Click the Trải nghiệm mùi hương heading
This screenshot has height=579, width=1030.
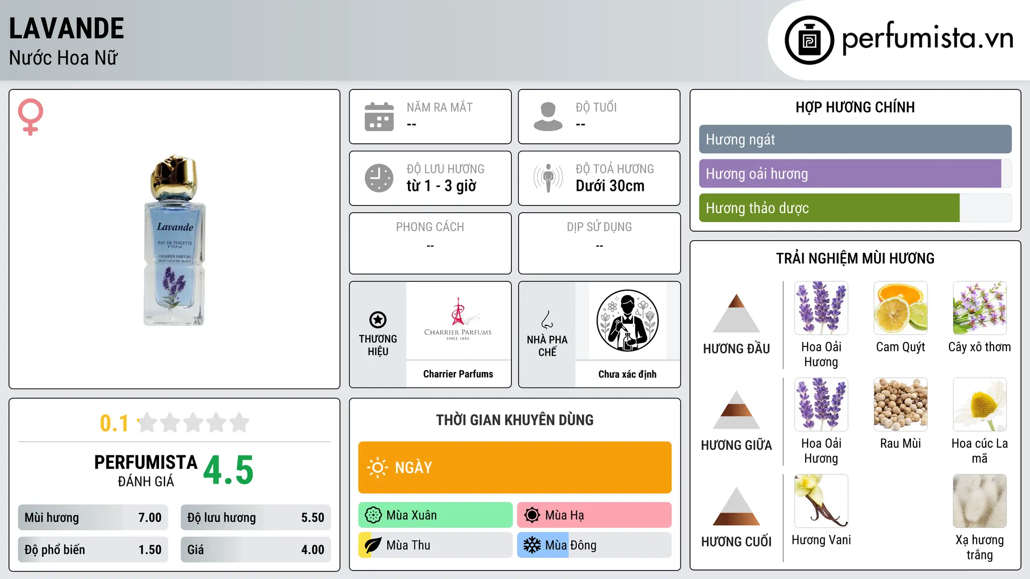tap(855, 258)
